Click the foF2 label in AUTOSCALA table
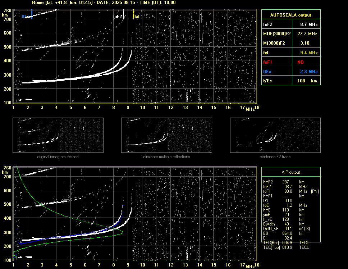The height and width of the screenshot is (269, 348). click(268, 24)
